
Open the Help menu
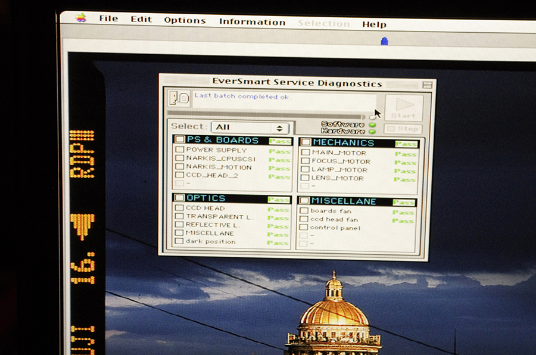coord(375,24)
